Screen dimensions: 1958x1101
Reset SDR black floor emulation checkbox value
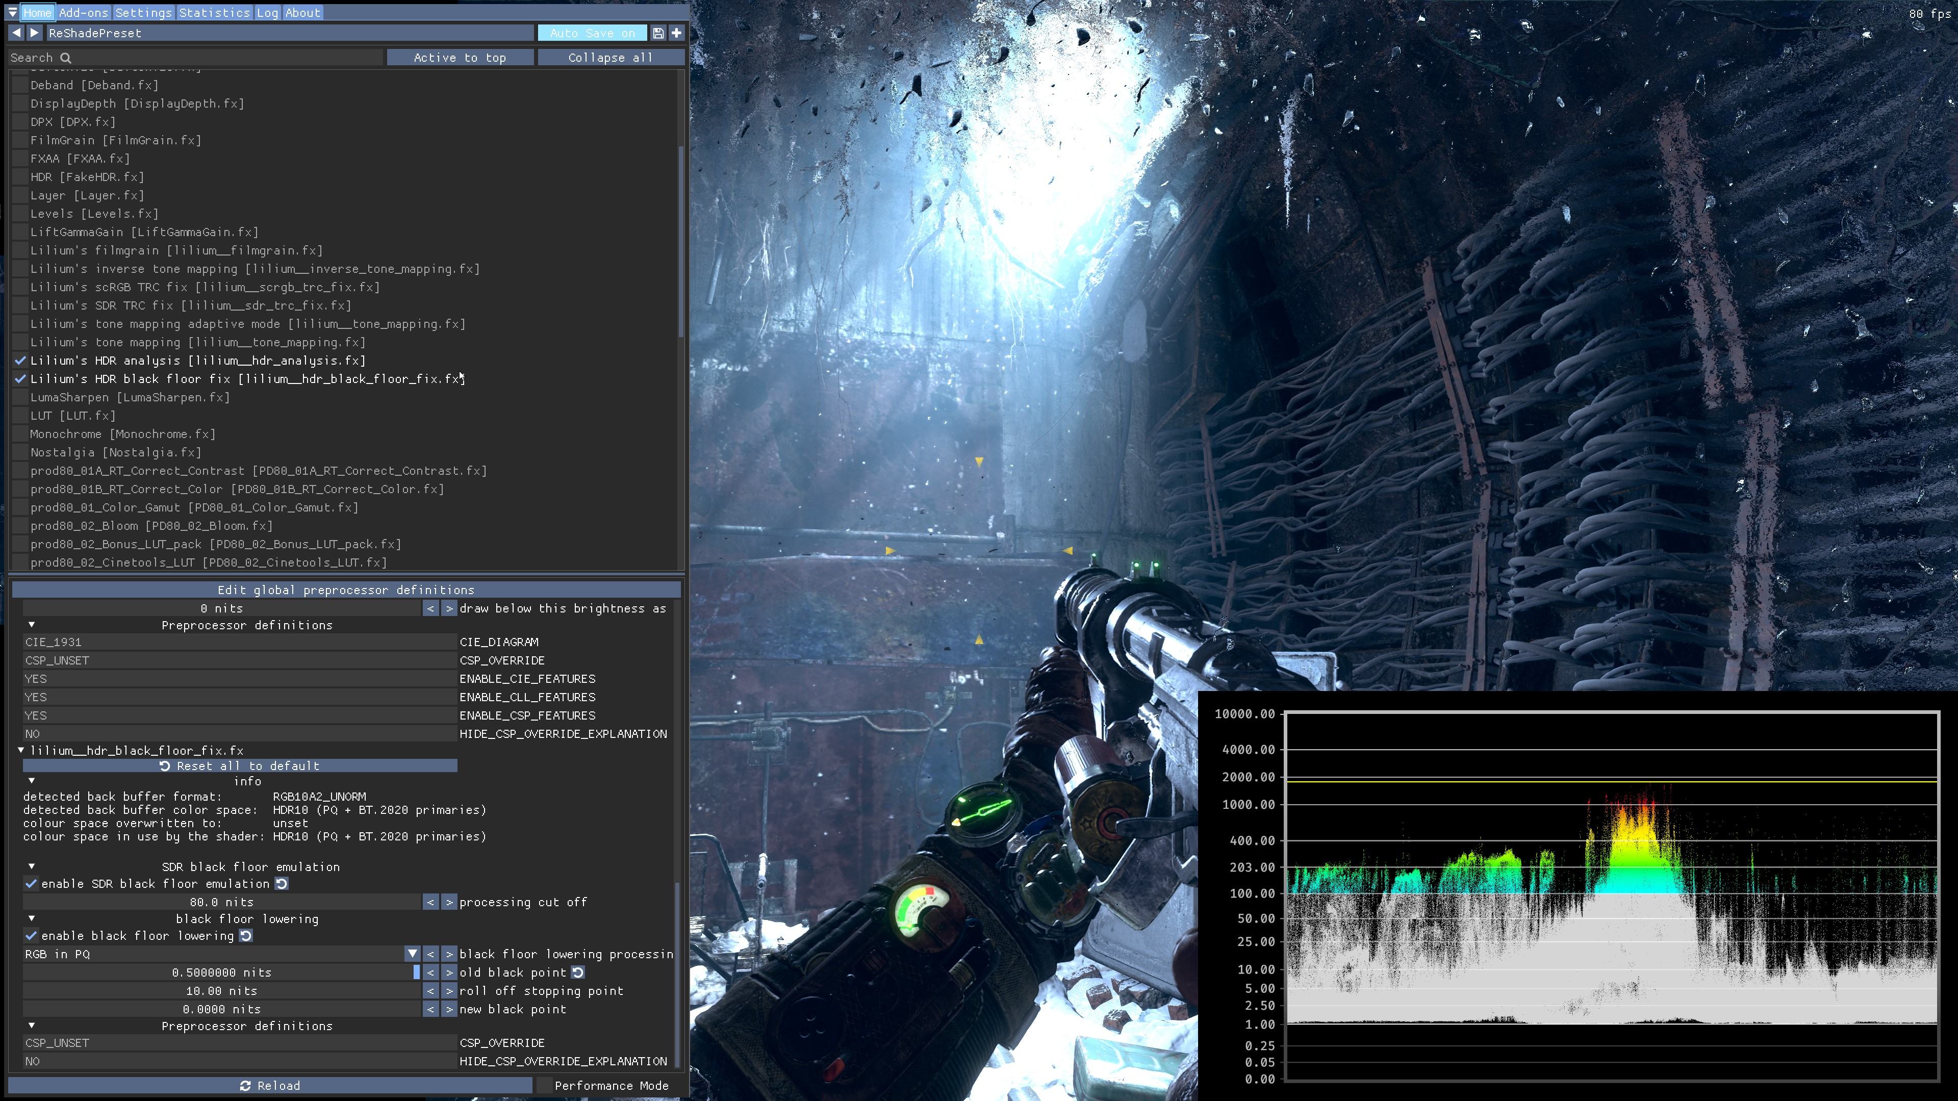[281, 884]
